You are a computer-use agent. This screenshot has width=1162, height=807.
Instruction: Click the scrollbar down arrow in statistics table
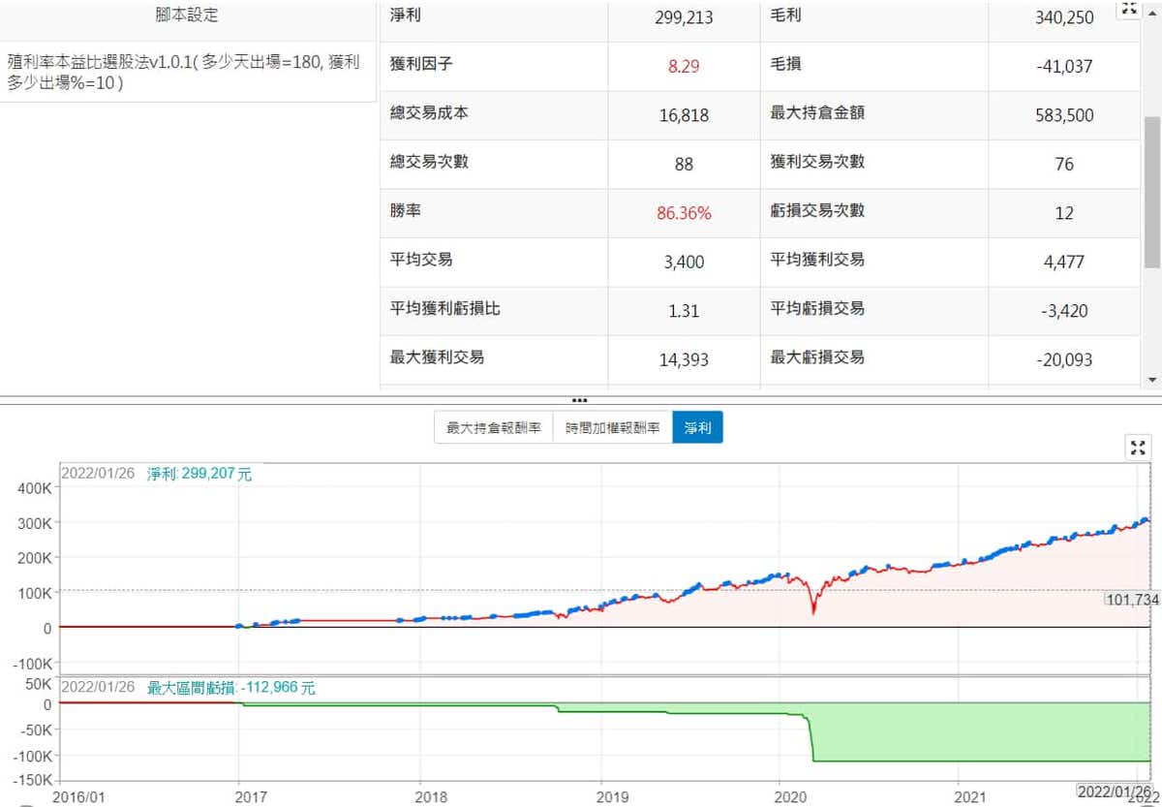click(1151, 380)
